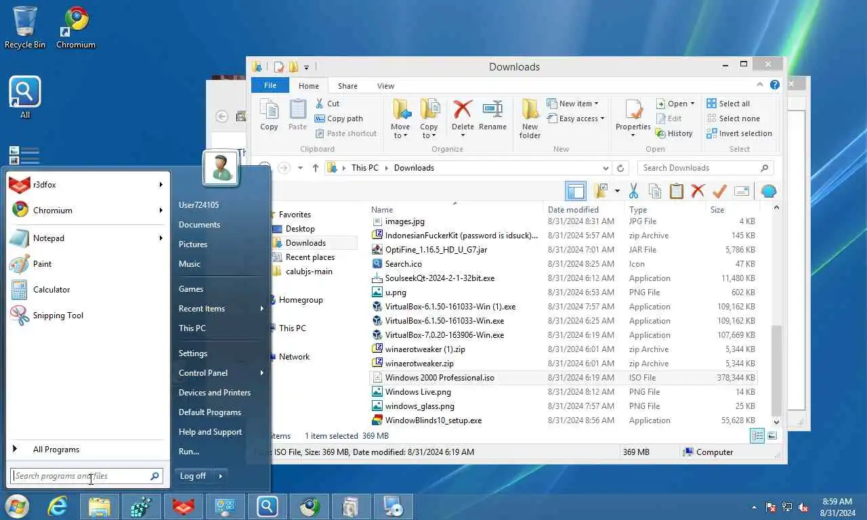This screenshot has width=867, height=520.
Task: Click the scissors Cut icon in toolbar
Action: [633, 191]
